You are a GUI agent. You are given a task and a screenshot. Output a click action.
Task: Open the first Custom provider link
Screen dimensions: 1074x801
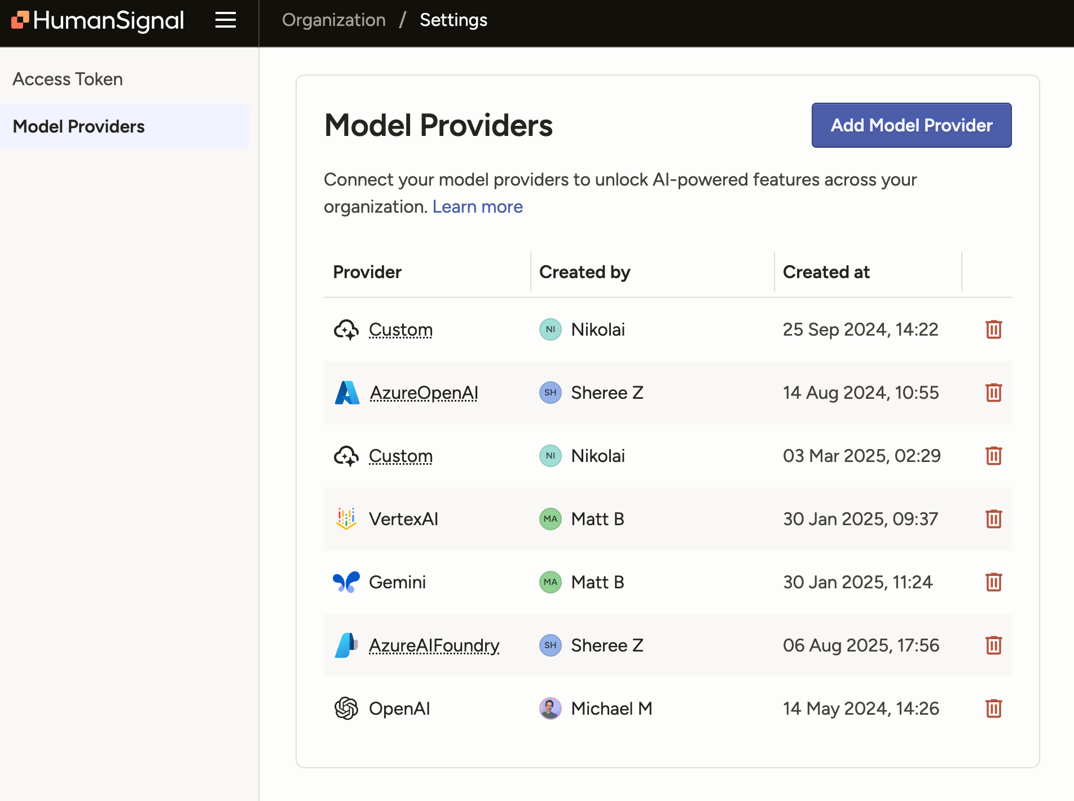tap(400, 329)
